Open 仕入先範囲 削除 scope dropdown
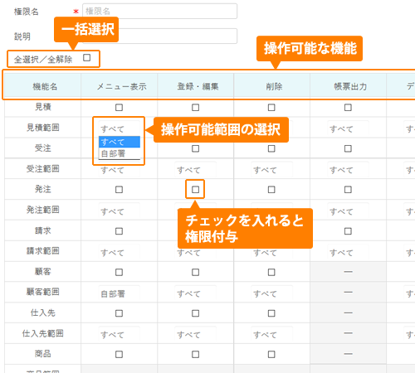 point(271,335)
